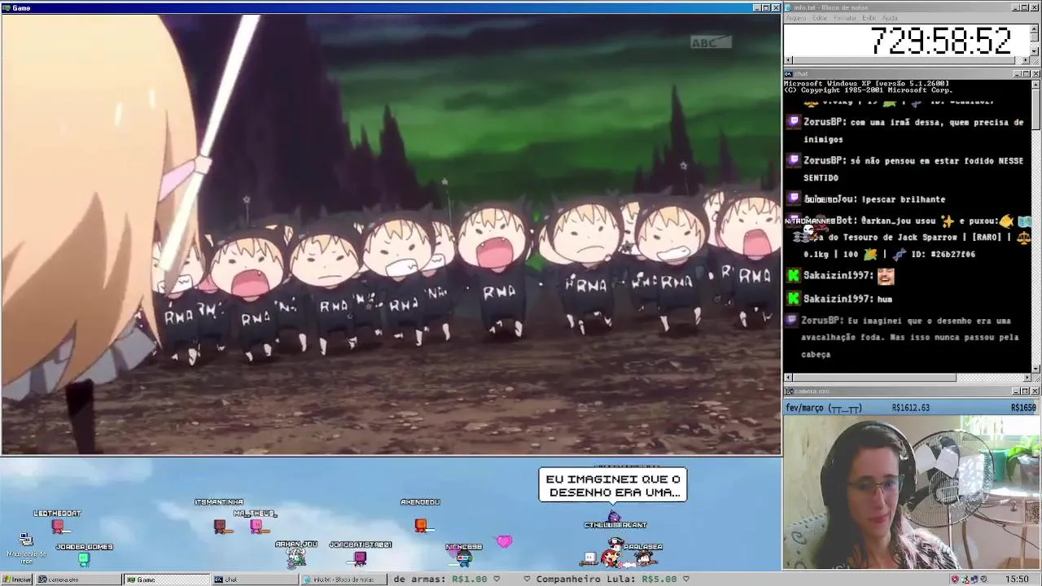
Task: Click ITSMANTINHA avatar character
Action: pyautogui.click(x=220, y=527)
